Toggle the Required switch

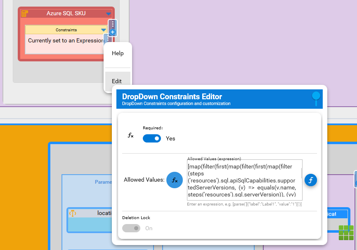pos(152,138)
